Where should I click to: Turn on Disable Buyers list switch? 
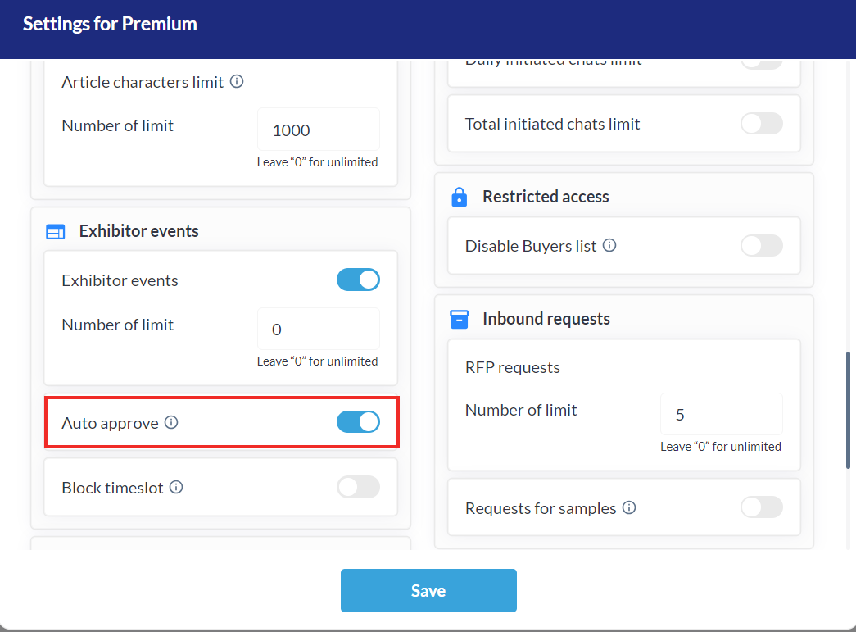click(761, 245)
